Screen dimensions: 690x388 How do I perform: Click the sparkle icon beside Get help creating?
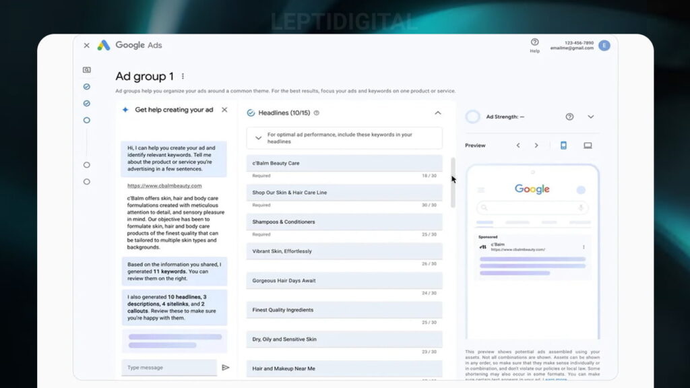click(125, 110)
